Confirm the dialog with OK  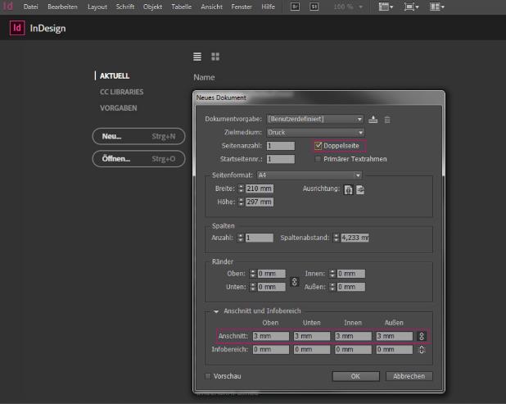click(x=355, y=376)
